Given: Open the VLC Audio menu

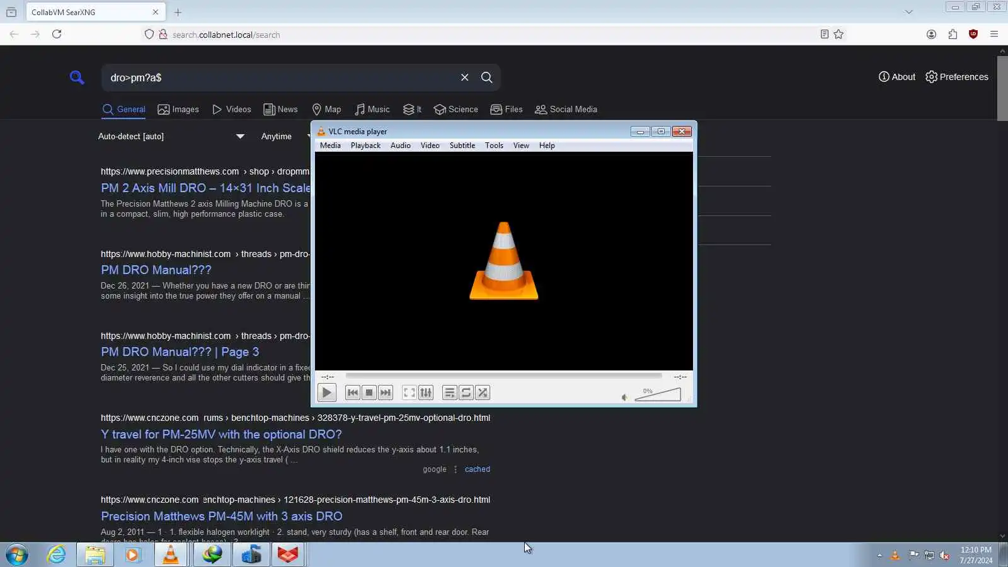Looking at the screenshot, I should (x=401, y=146).
